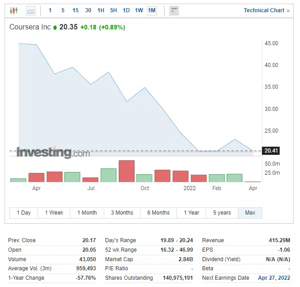Viewport: 300px width, 287px height.
Task: Set chart interval to 15 minutes
Action: (x=75, y=10)
